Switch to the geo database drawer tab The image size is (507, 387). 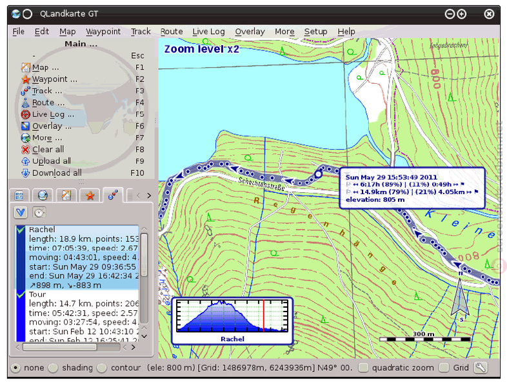[x=19, y=195]
